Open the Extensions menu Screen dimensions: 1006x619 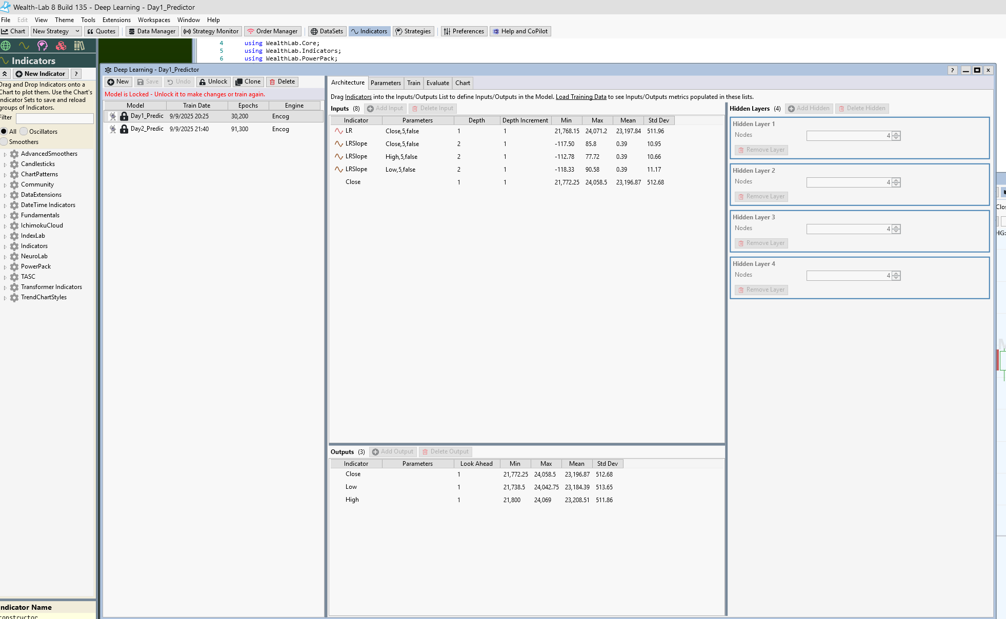click(116, 20)
